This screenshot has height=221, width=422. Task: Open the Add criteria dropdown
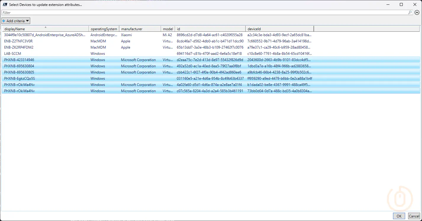[16, 21]
